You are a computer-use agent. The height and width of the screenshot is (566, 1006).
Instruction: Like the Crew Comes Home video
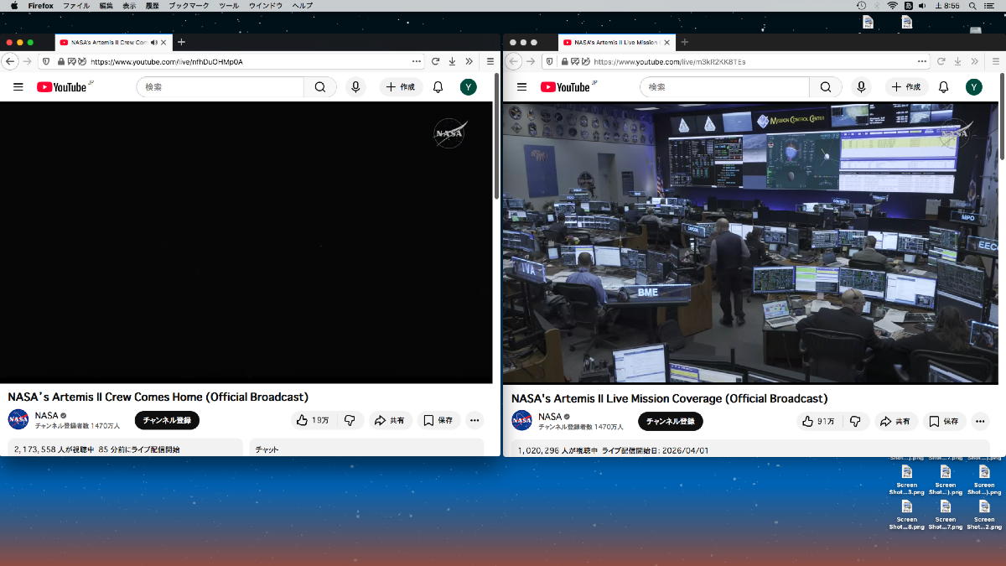312,420
